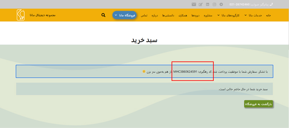Click the edit/blog pencil icon
This screenshot has height=128, width=289.
click(201, 4)
